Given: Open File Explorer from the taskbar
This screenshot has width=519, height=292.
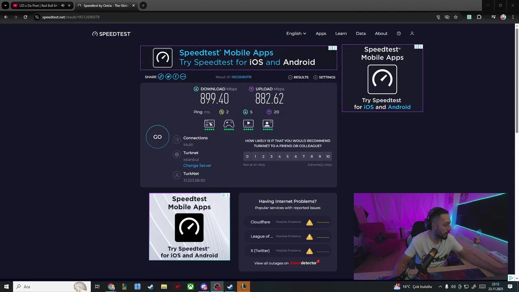Looking at the screenshot, I should pos(164,287).
